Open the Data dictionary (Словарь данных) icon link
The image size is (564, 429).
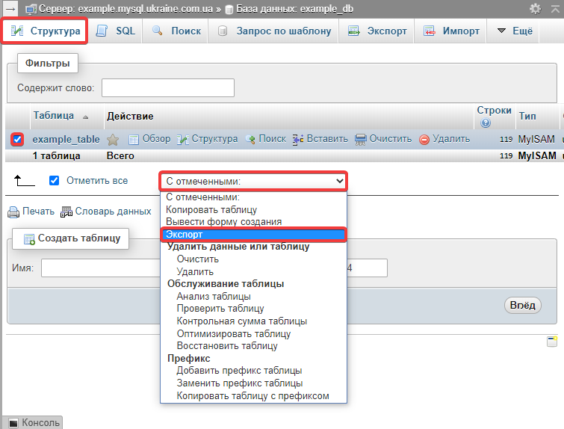click(66, 212)
